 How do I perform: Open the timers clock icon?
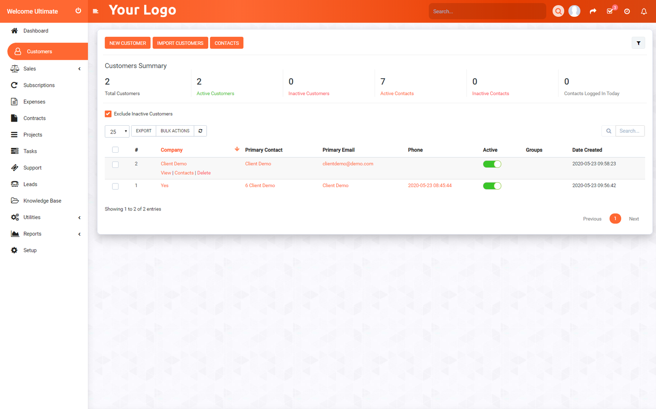pos(627,11)
